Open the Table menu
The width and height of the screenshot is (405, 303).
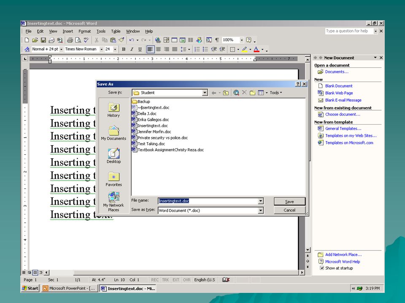pos(116,31)
